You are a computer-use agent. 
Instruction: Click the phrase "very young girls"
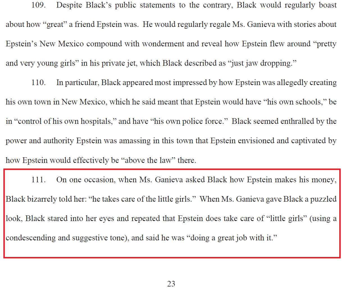pos(47,63)
